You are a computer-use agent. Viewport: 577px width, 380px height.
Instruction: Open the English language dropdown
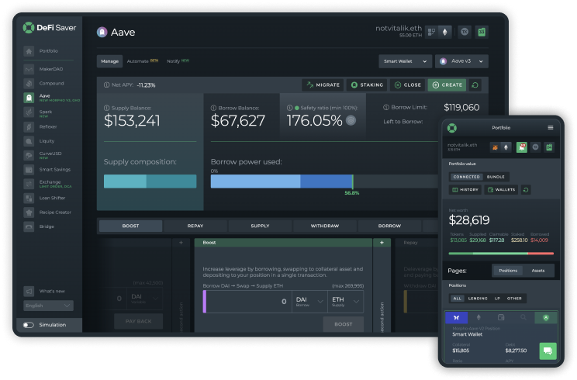tap(48, 306)
